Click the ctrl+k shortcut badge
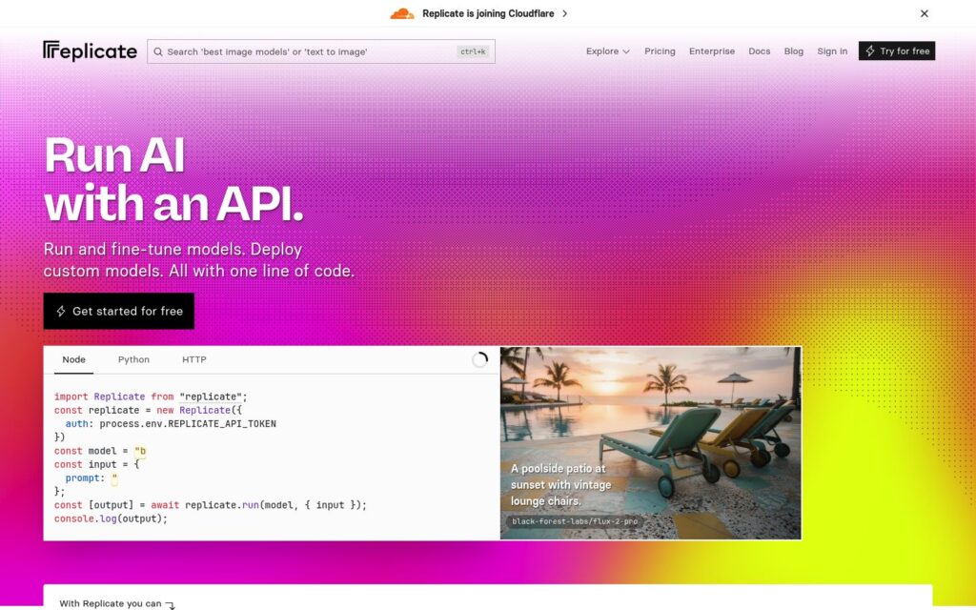This screenshot has width=976, height=610. (x=473, y=51)
